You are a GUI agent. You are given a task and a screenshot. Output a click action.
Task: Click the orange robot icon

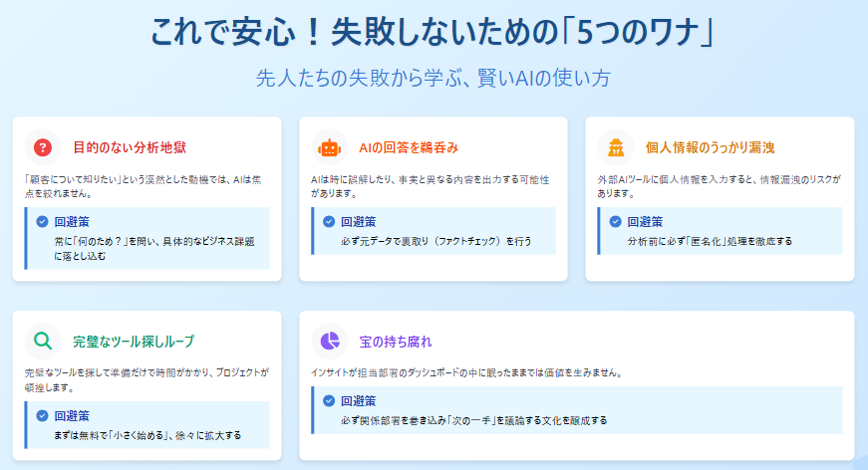[x=329, y=147]
